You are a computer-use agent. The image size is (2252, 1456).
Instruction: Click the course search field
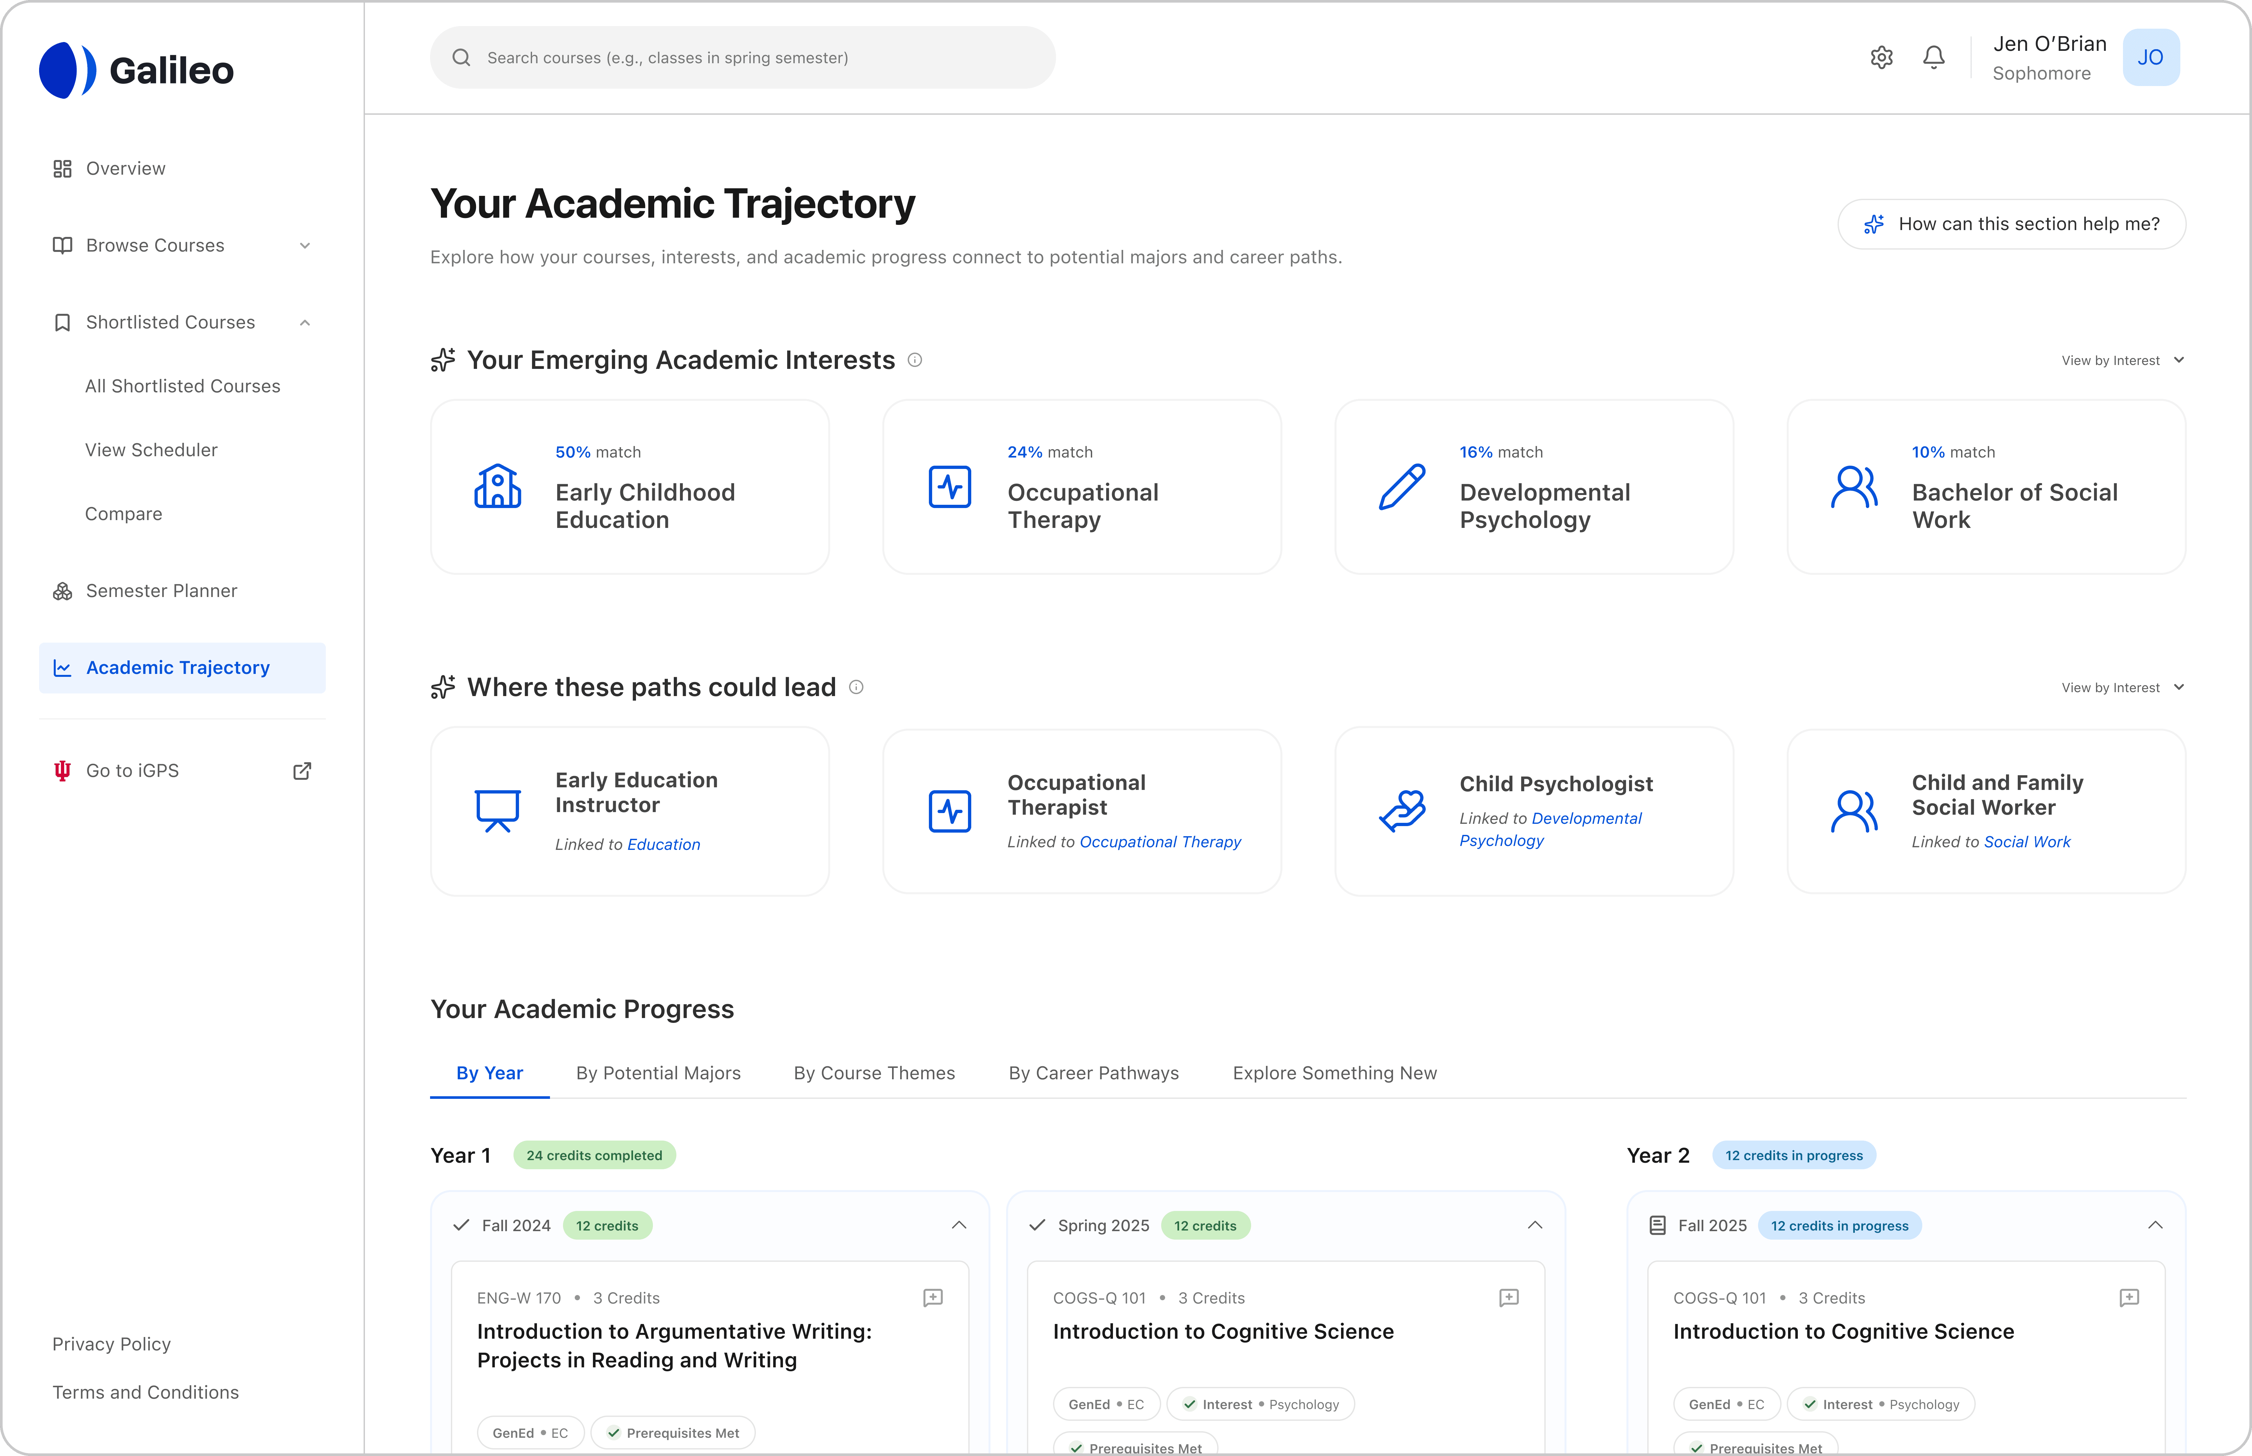tap(743, 58)
